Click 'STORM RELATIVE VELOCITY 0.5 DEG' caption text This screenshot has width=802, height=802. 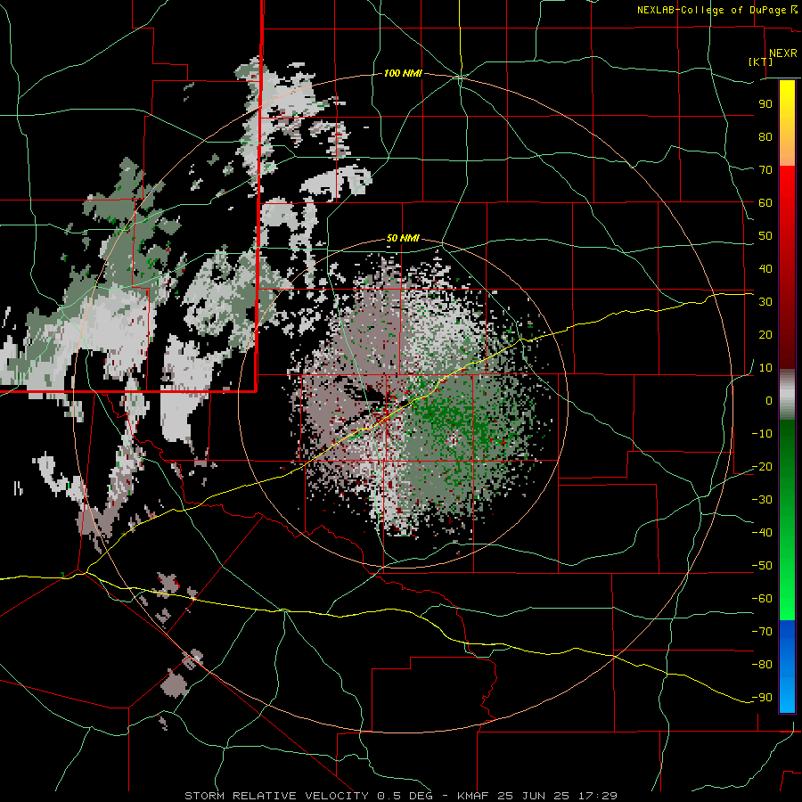point(308,796)
